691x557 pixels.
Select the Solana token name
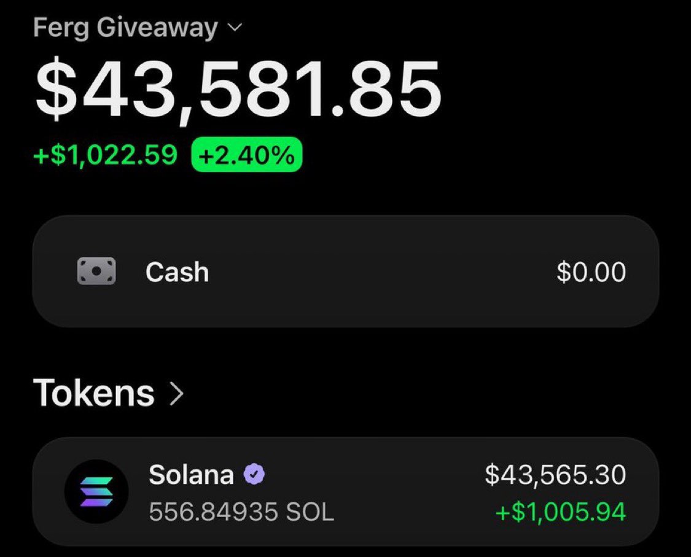[x=191, y=475]
